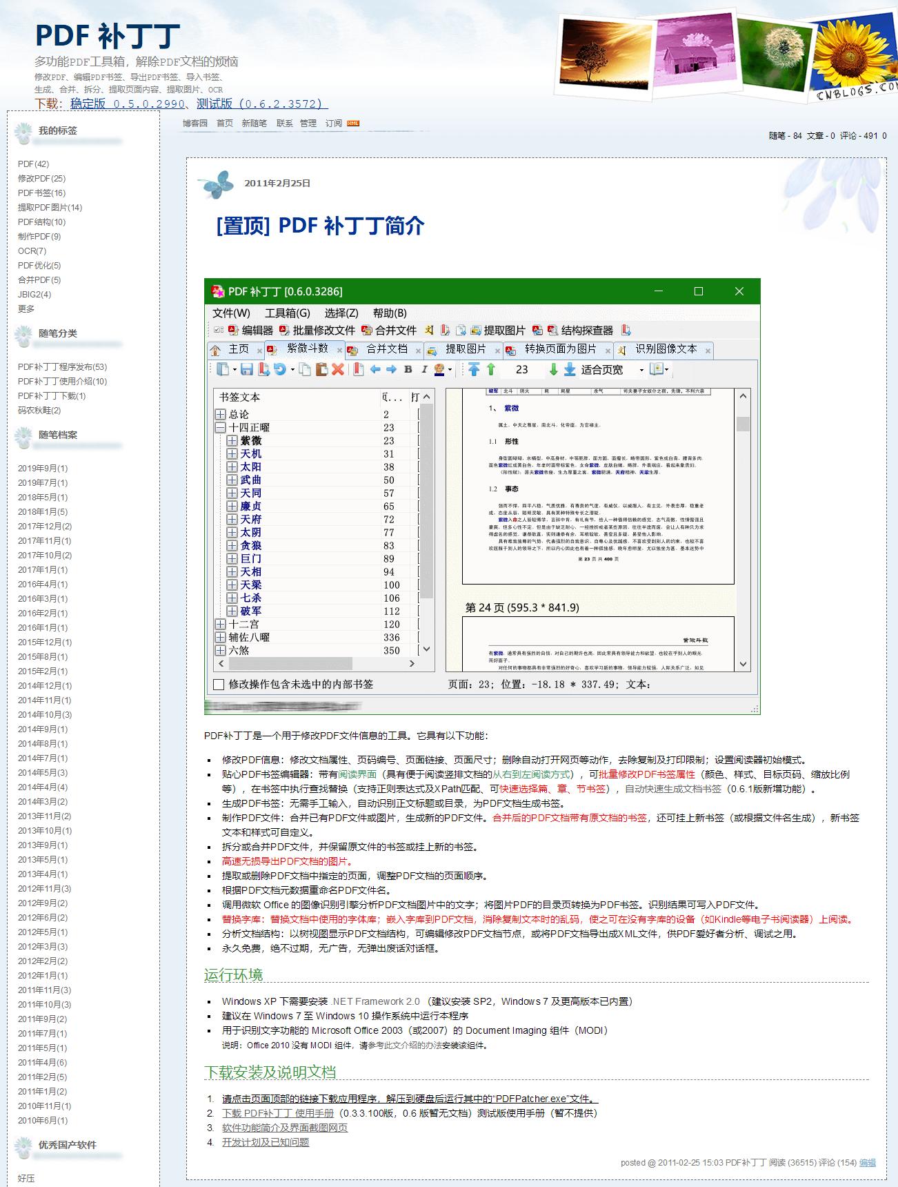Open the 2019年9月(1) archive link
898x1187 pixels.
(43, 469)
